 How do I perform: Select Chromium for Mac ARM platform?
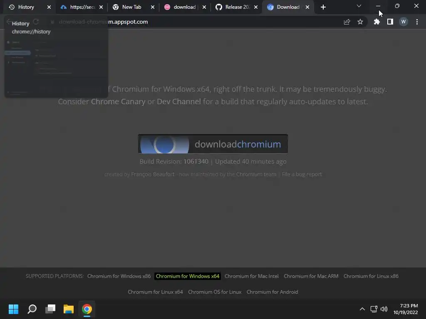point(311,276)
